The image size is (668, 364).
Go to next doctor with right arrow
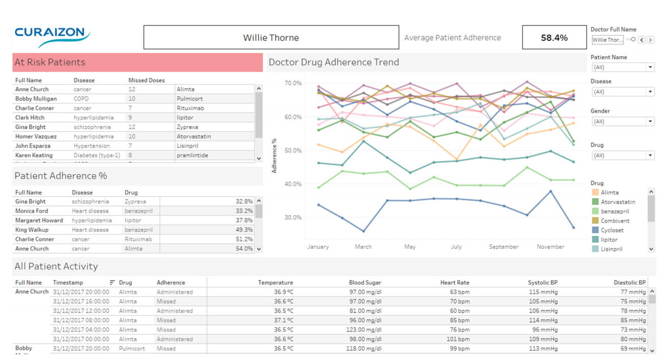tap(651, 40)
